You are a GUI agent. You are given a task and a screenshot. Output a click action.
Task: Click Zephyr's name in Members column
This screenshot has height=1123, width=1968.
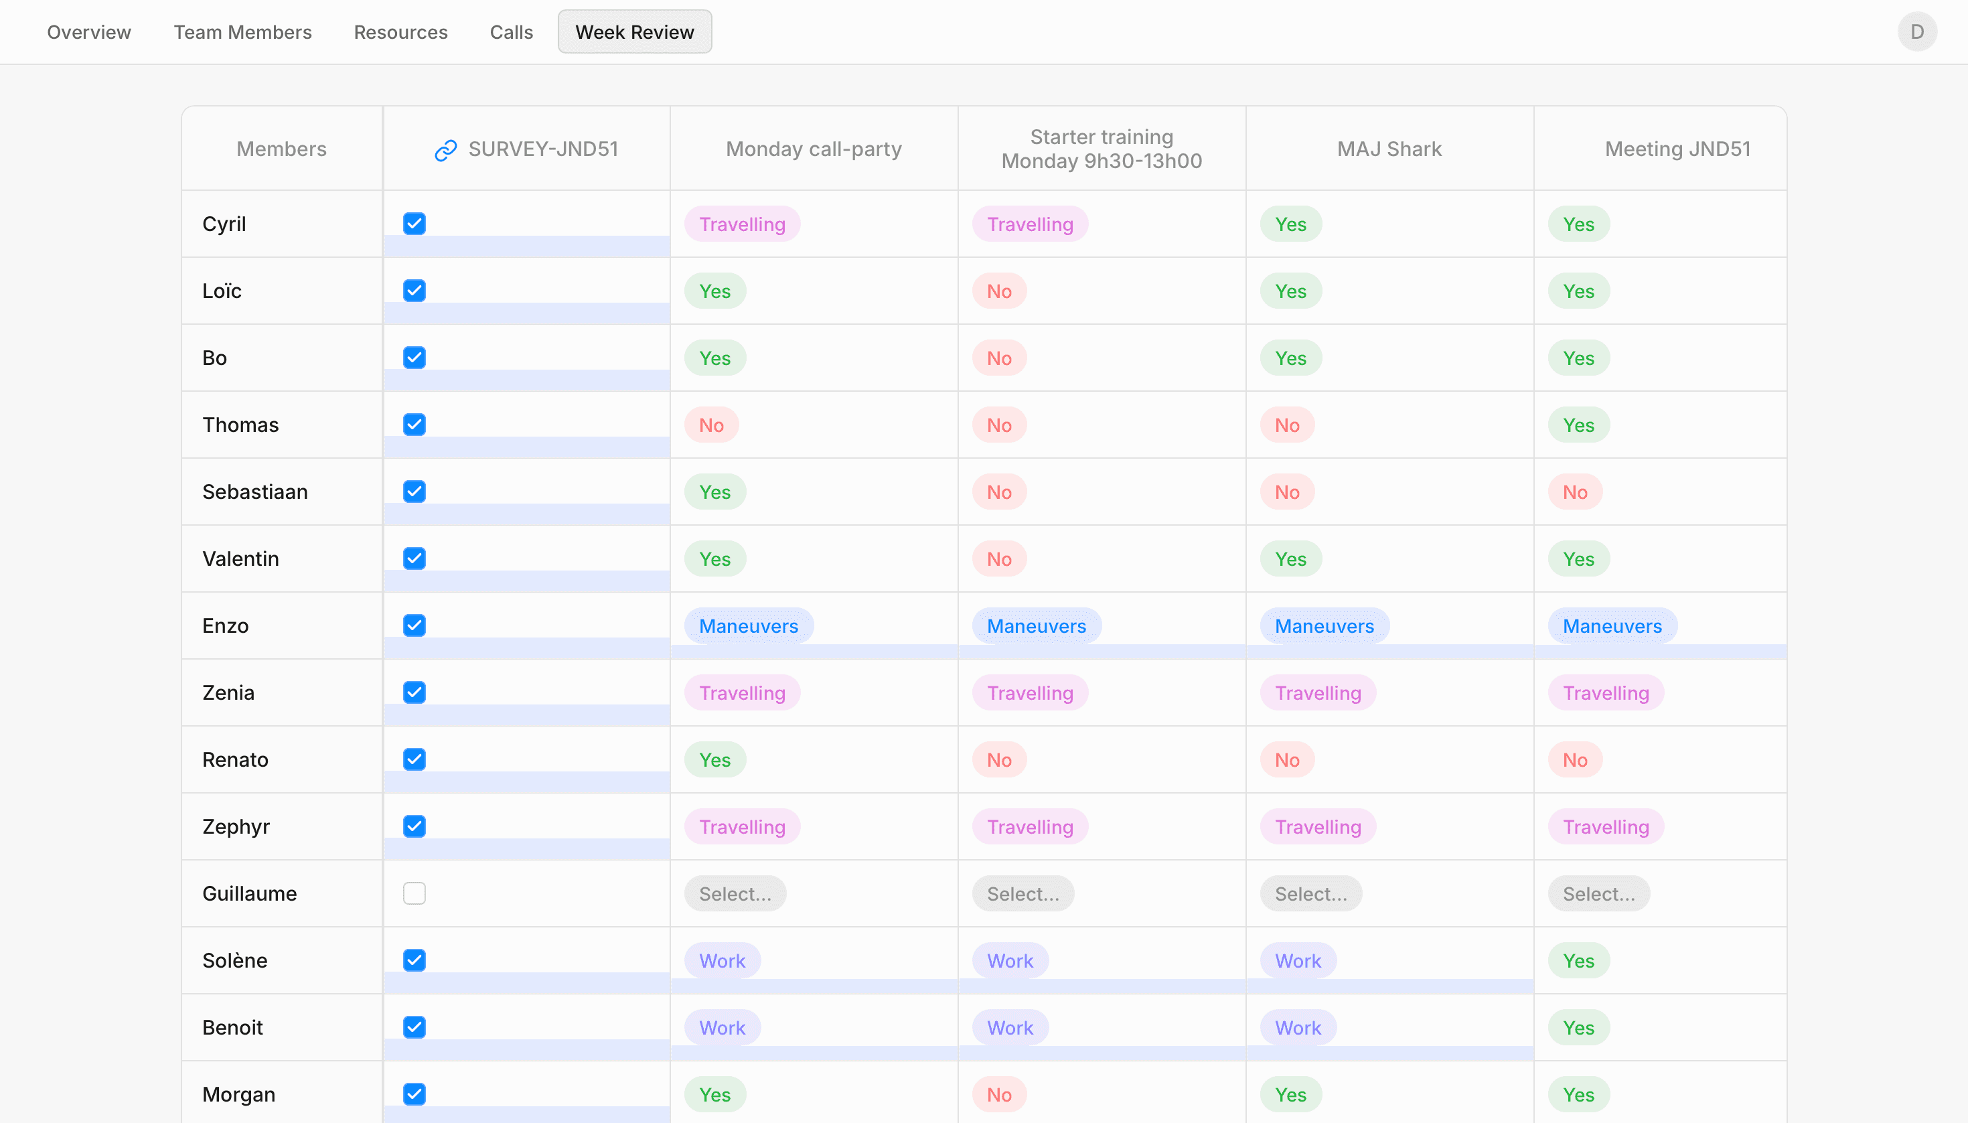(x=236, y=826)
